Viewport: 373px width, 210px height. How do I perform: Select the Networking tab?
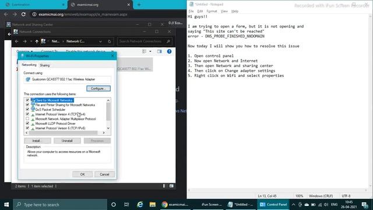pos(29,65)
